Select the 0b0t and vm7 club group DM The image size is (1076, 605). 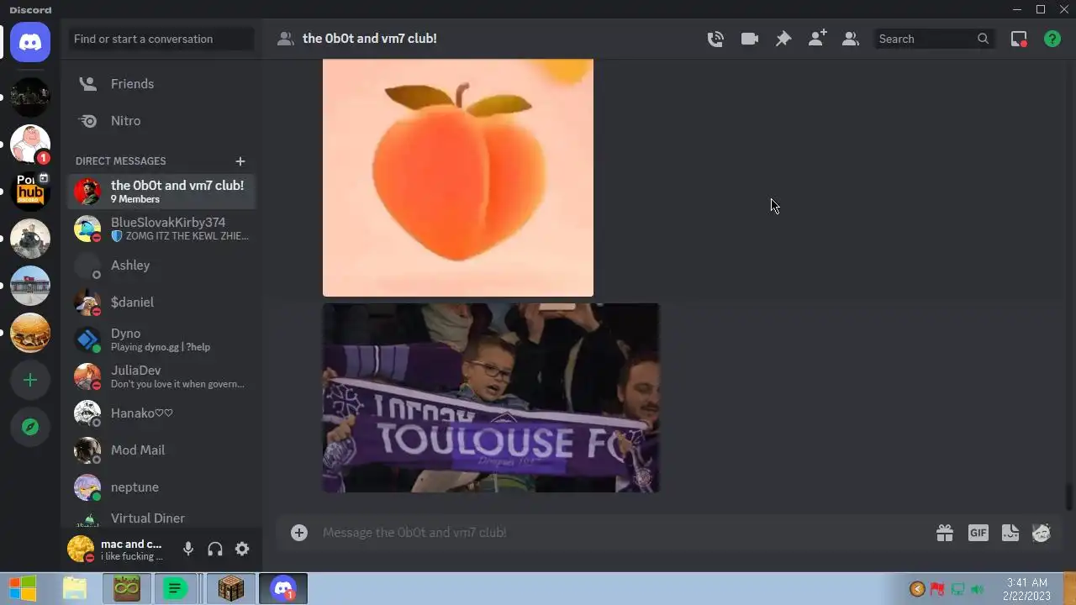(161, 192)
